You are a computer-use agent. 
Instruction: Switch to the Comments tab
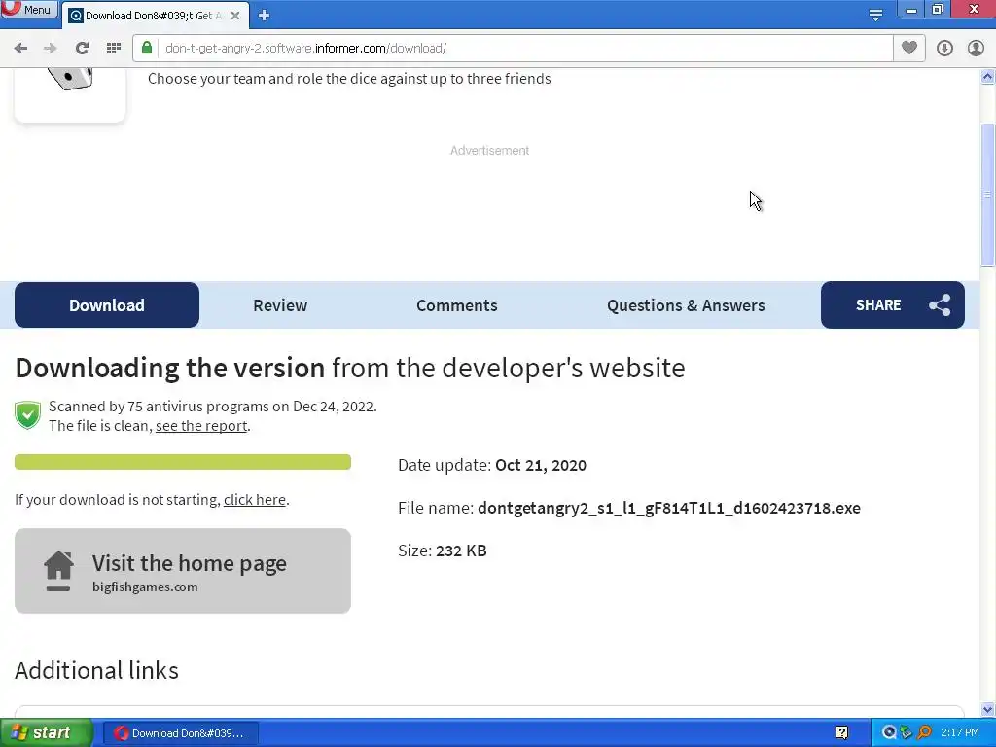(x=457, y=304)
